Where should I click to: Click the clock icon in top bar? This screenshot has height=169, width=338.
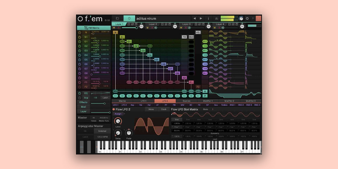(x=129, y=18)
